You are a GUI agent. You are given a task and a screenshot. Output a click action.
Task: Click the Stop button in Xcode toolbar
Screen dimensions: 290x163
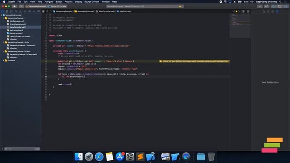(21, 6)
